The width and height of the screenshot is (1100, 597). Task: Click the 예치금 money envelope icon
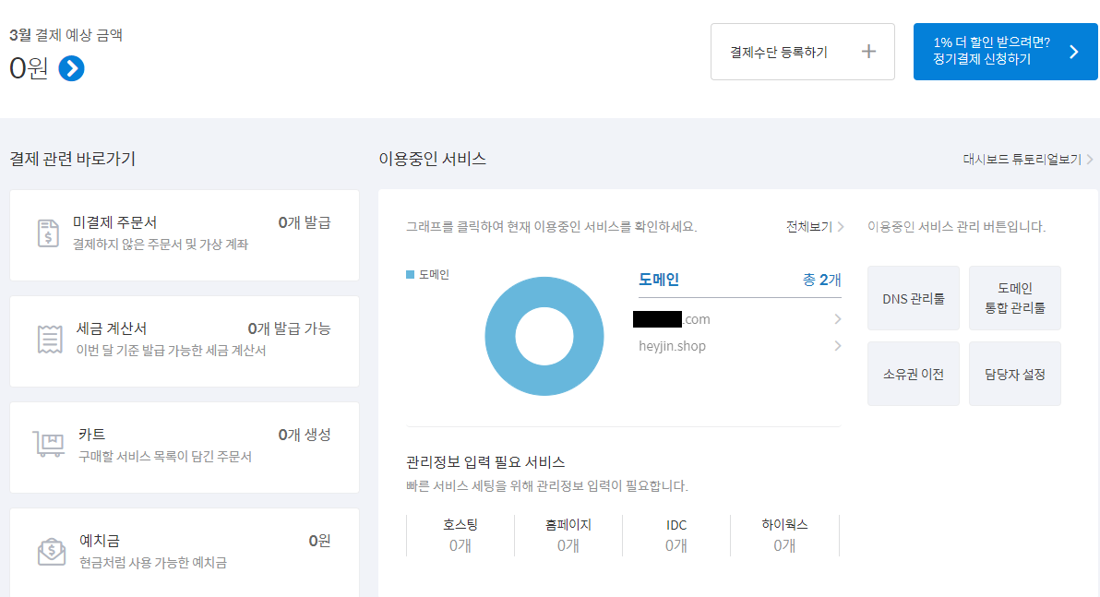pos(51,552)
